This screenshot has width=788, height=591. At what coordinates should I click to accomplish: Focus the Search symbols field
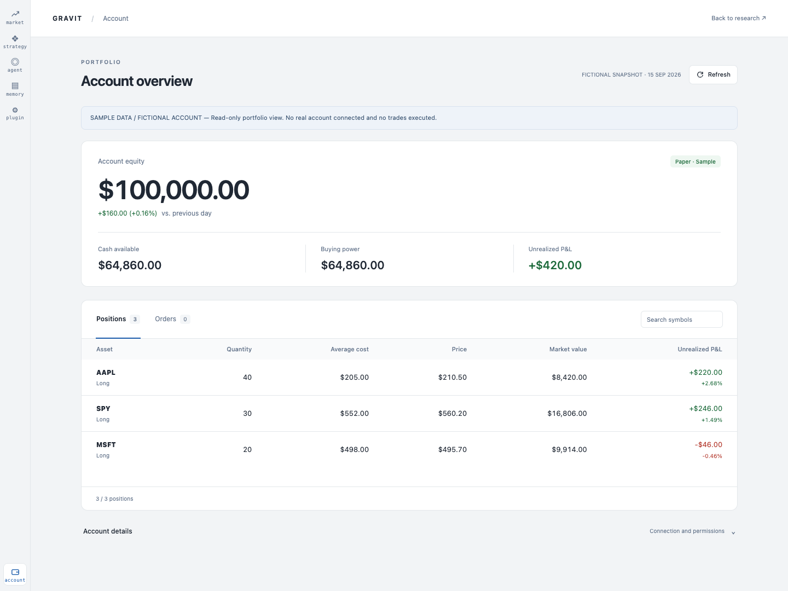click(x=682, y=320)
